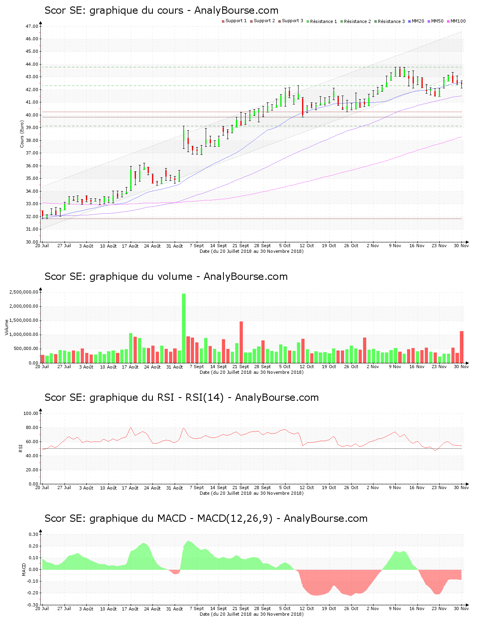The image size is (484, 625).
Task: Click the 'Cours (Euro)' axis label
Action: click(x=22, y=134)
